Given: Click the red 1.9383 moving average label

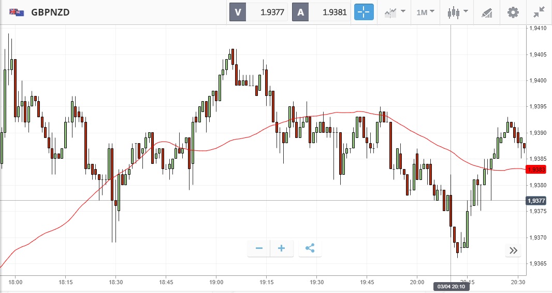Looking at the screenshot, I should click(x=534, y=170).
